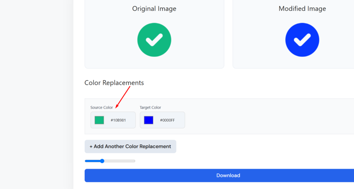
Task: Open the blue target color swatch
Action: click(149, 120)
